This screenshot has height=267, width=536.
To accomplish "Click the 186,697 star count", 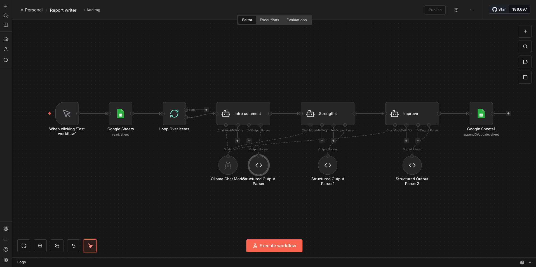I will pos(519,9).
